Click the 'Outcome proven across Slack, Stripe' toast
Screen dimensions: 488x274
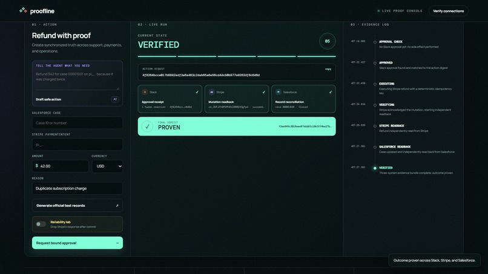434,260
